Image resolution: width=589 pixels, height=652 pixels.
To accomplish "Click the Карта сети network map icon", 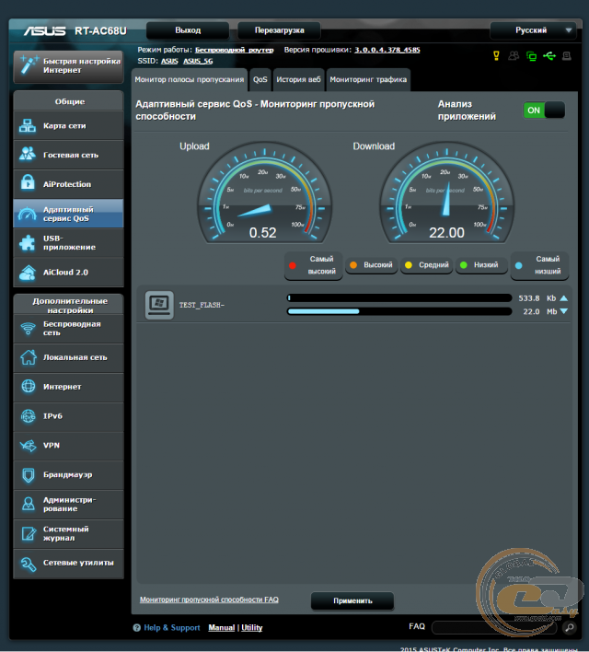I will point(28,125).
